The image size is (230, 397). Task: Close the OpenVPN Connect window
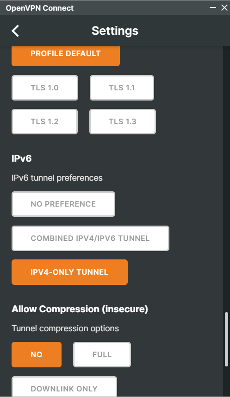[224, 7]
